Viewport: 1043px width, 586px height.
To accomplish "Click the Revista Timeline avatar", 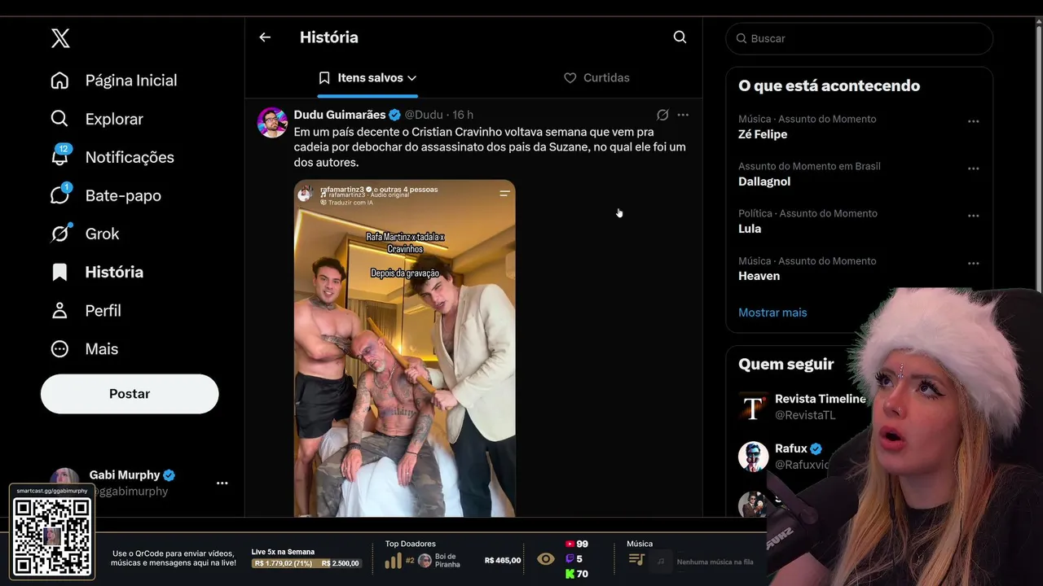I will [753, 408].
